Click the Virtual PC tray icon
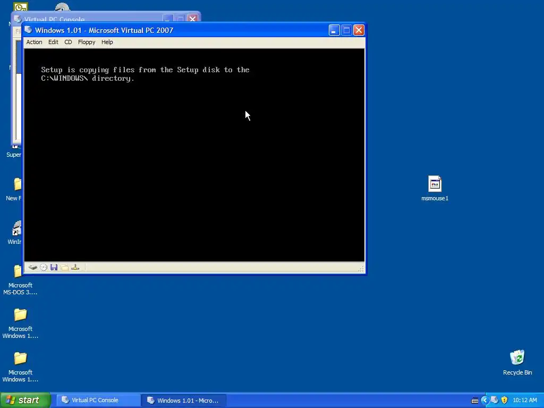The height and width of the screenshot is (408, 544). pos(495,400)
